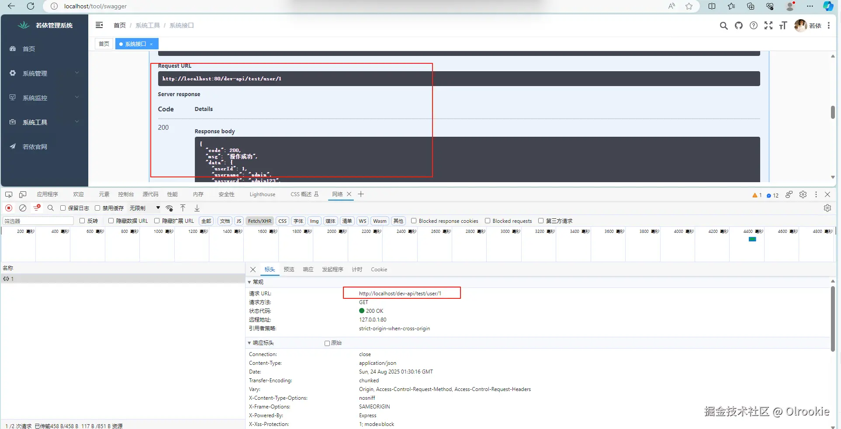
Task: Open the layout size text icon
Action: (x=783, y=26)
